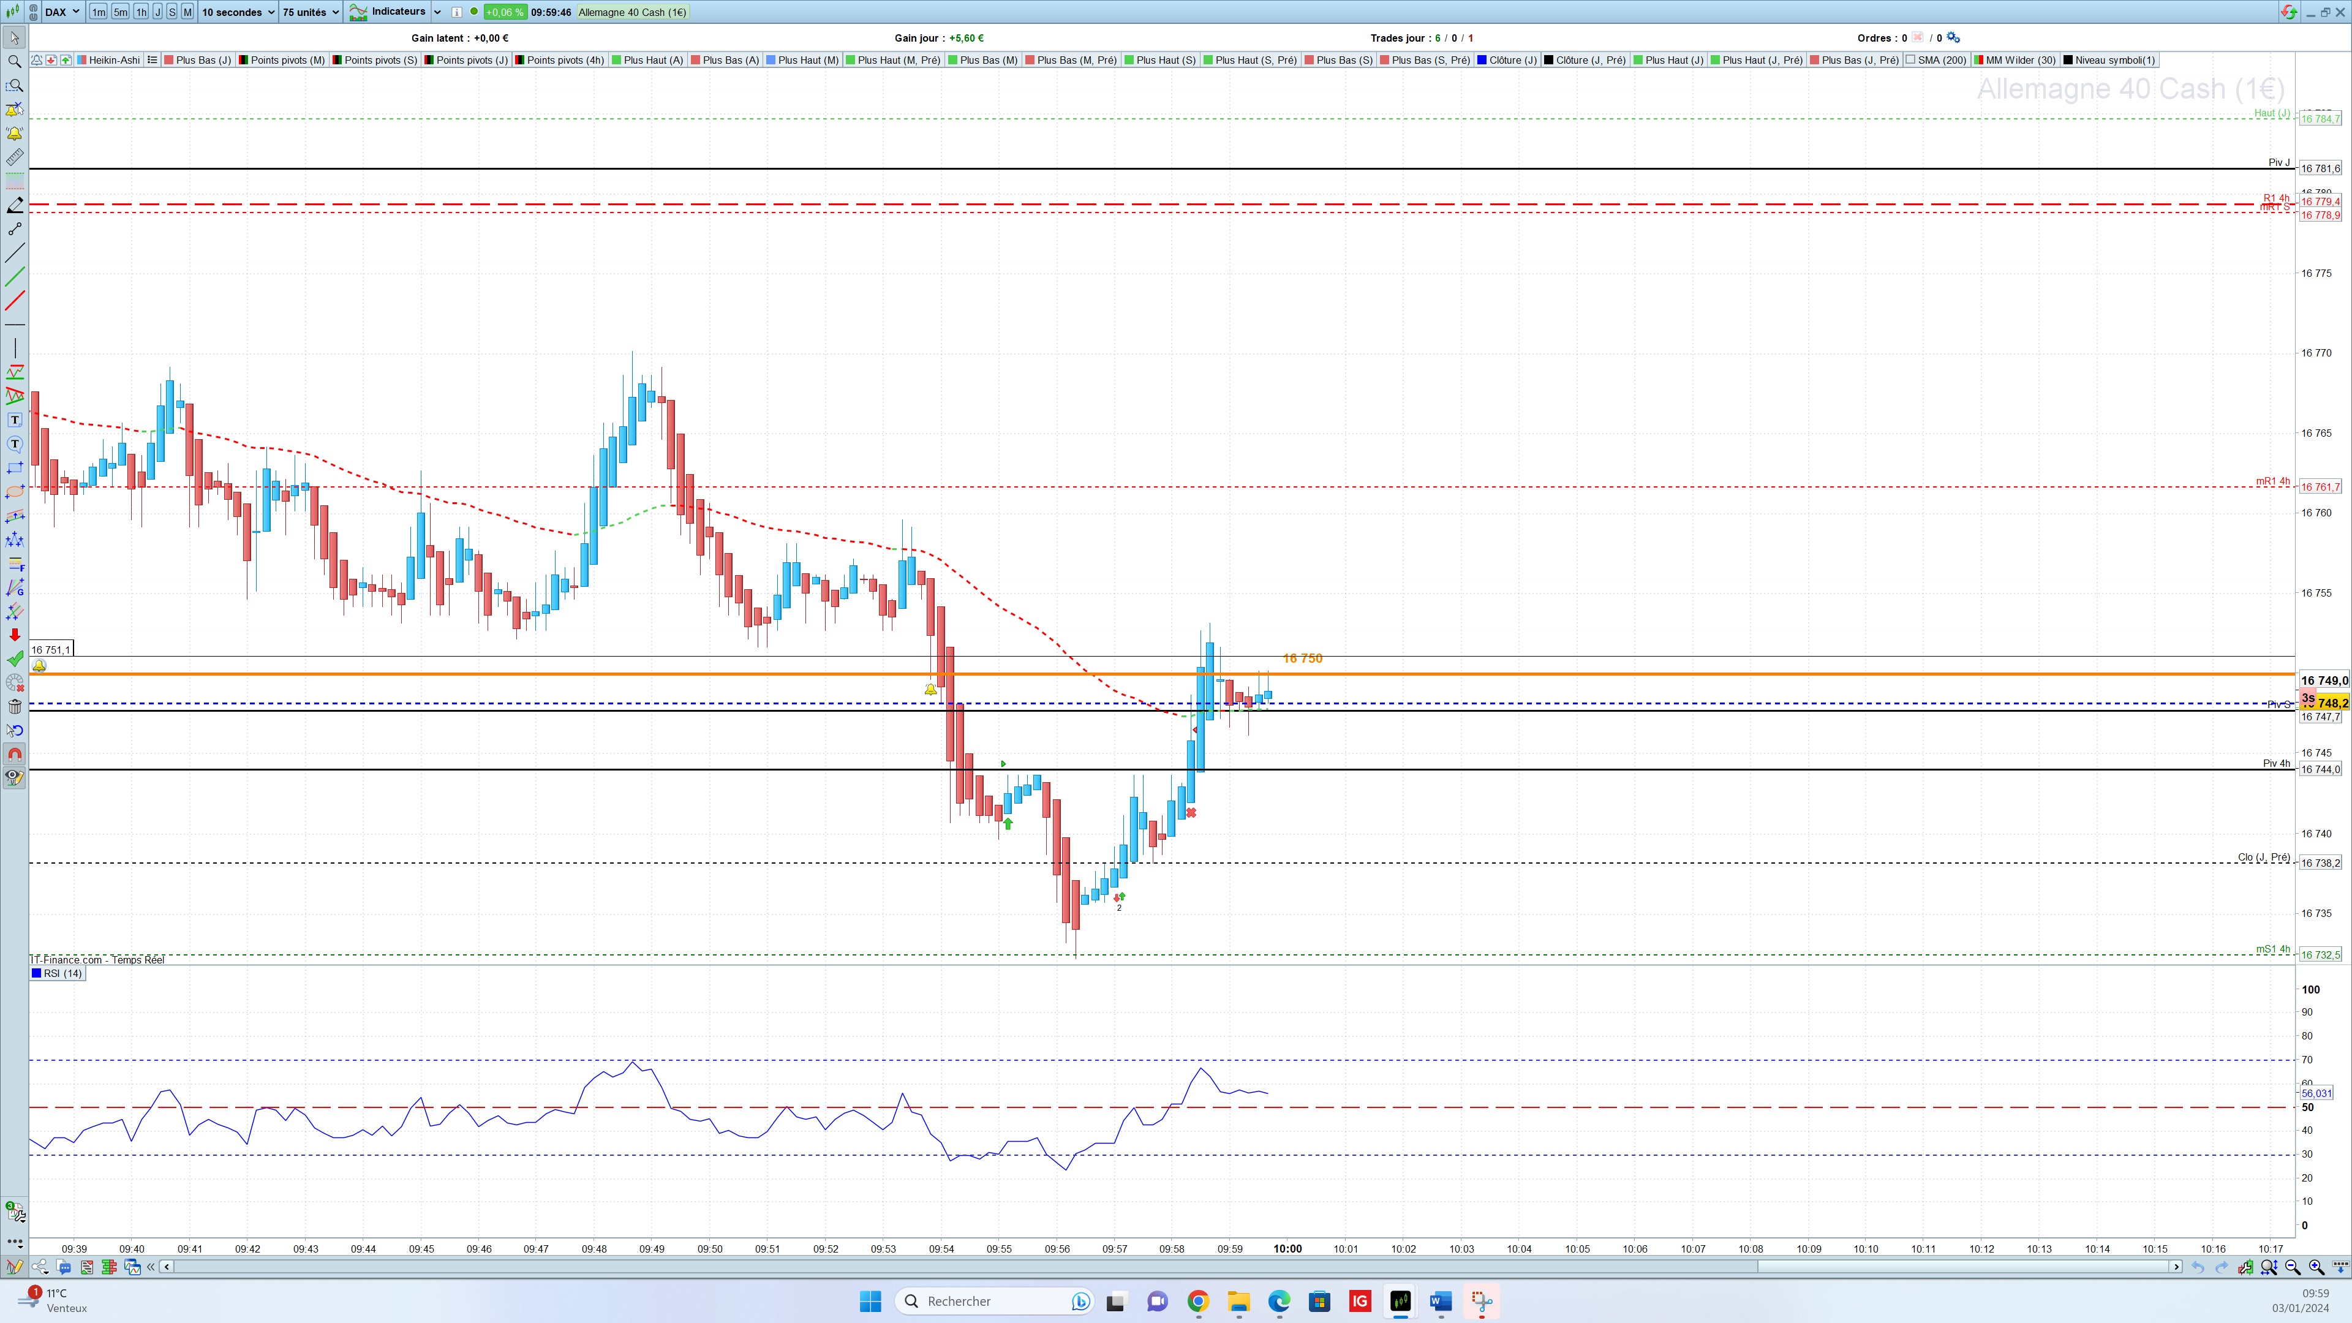Click the trash can delete-objects icon

pos(15,707)
